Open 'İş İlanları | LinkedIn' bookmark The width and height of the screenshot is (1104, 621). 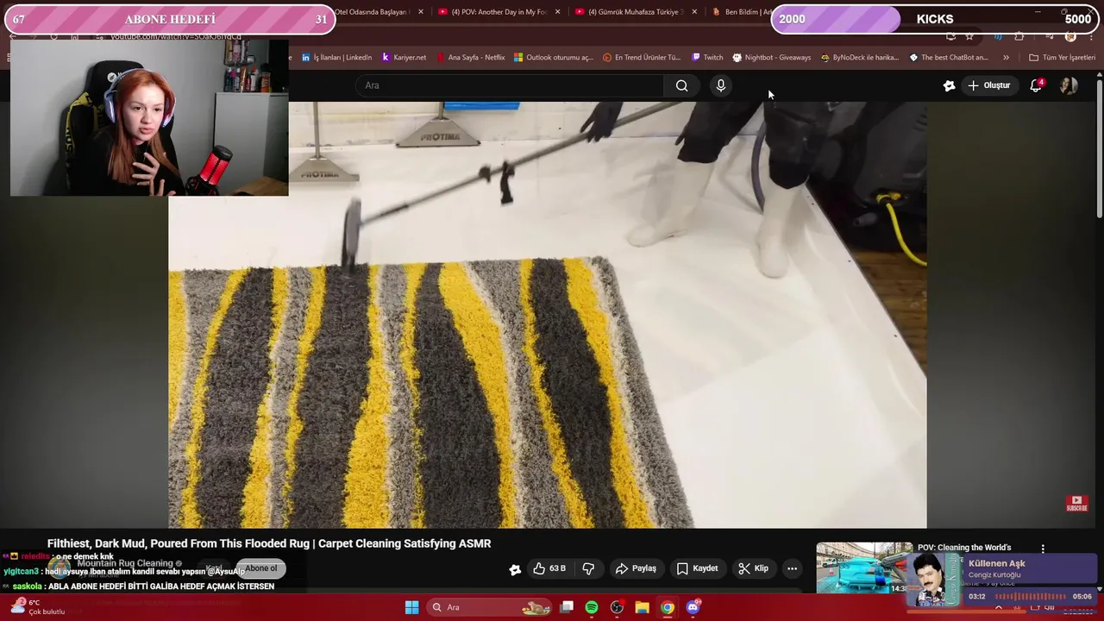336,58
